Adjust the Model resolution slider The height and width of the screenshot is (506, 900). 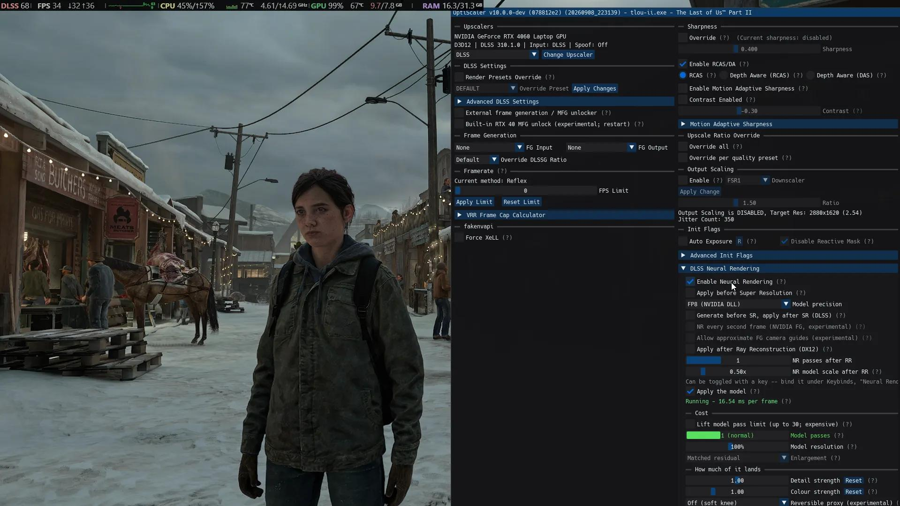(737, 447)
